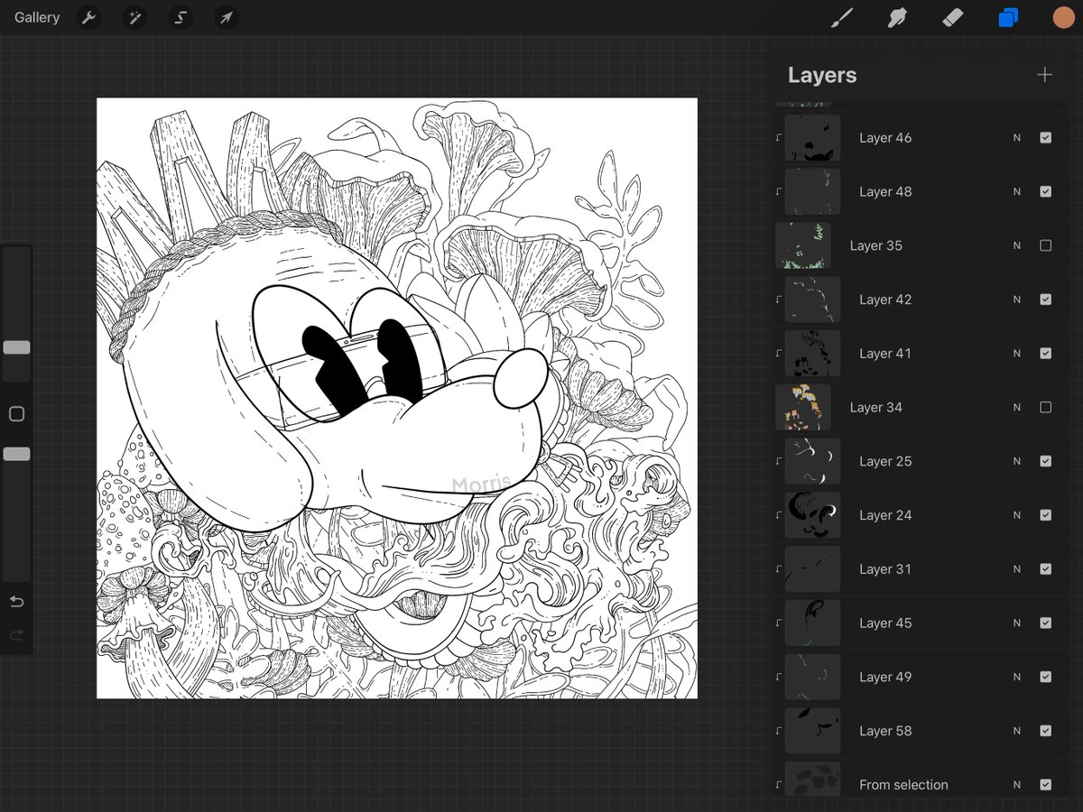Hide Layer 58 with its checkbox
This screenshot has width=1083, height=812.
pyautogui.click(x=1045, y=731)
